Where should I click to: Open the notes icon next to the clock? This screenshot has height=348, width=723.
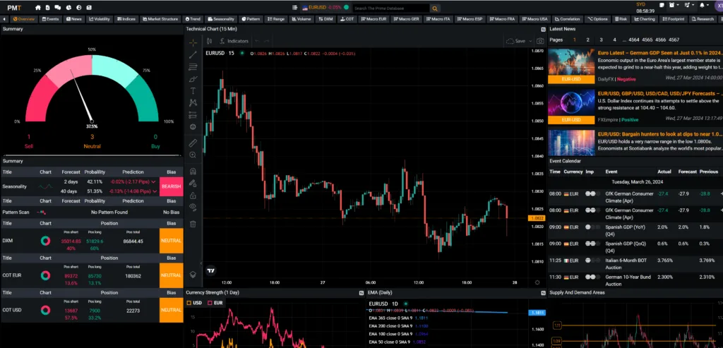tap(662, 6)
